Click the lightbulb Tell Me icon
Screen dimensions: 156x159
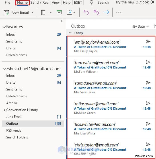click(91, 3)
